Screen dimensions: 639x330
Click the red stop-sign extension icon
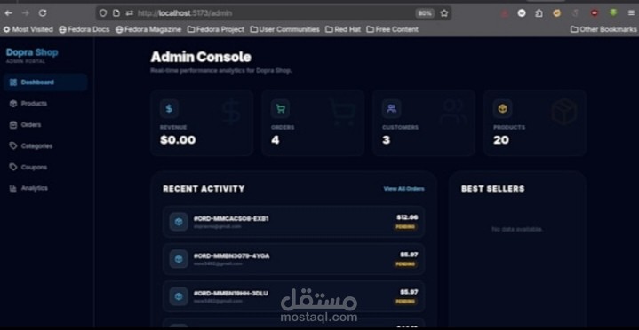click(595, 13)
